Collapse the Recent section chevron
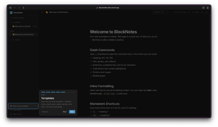218x127 pixels. pyautogui.click(x=10, y=22)
